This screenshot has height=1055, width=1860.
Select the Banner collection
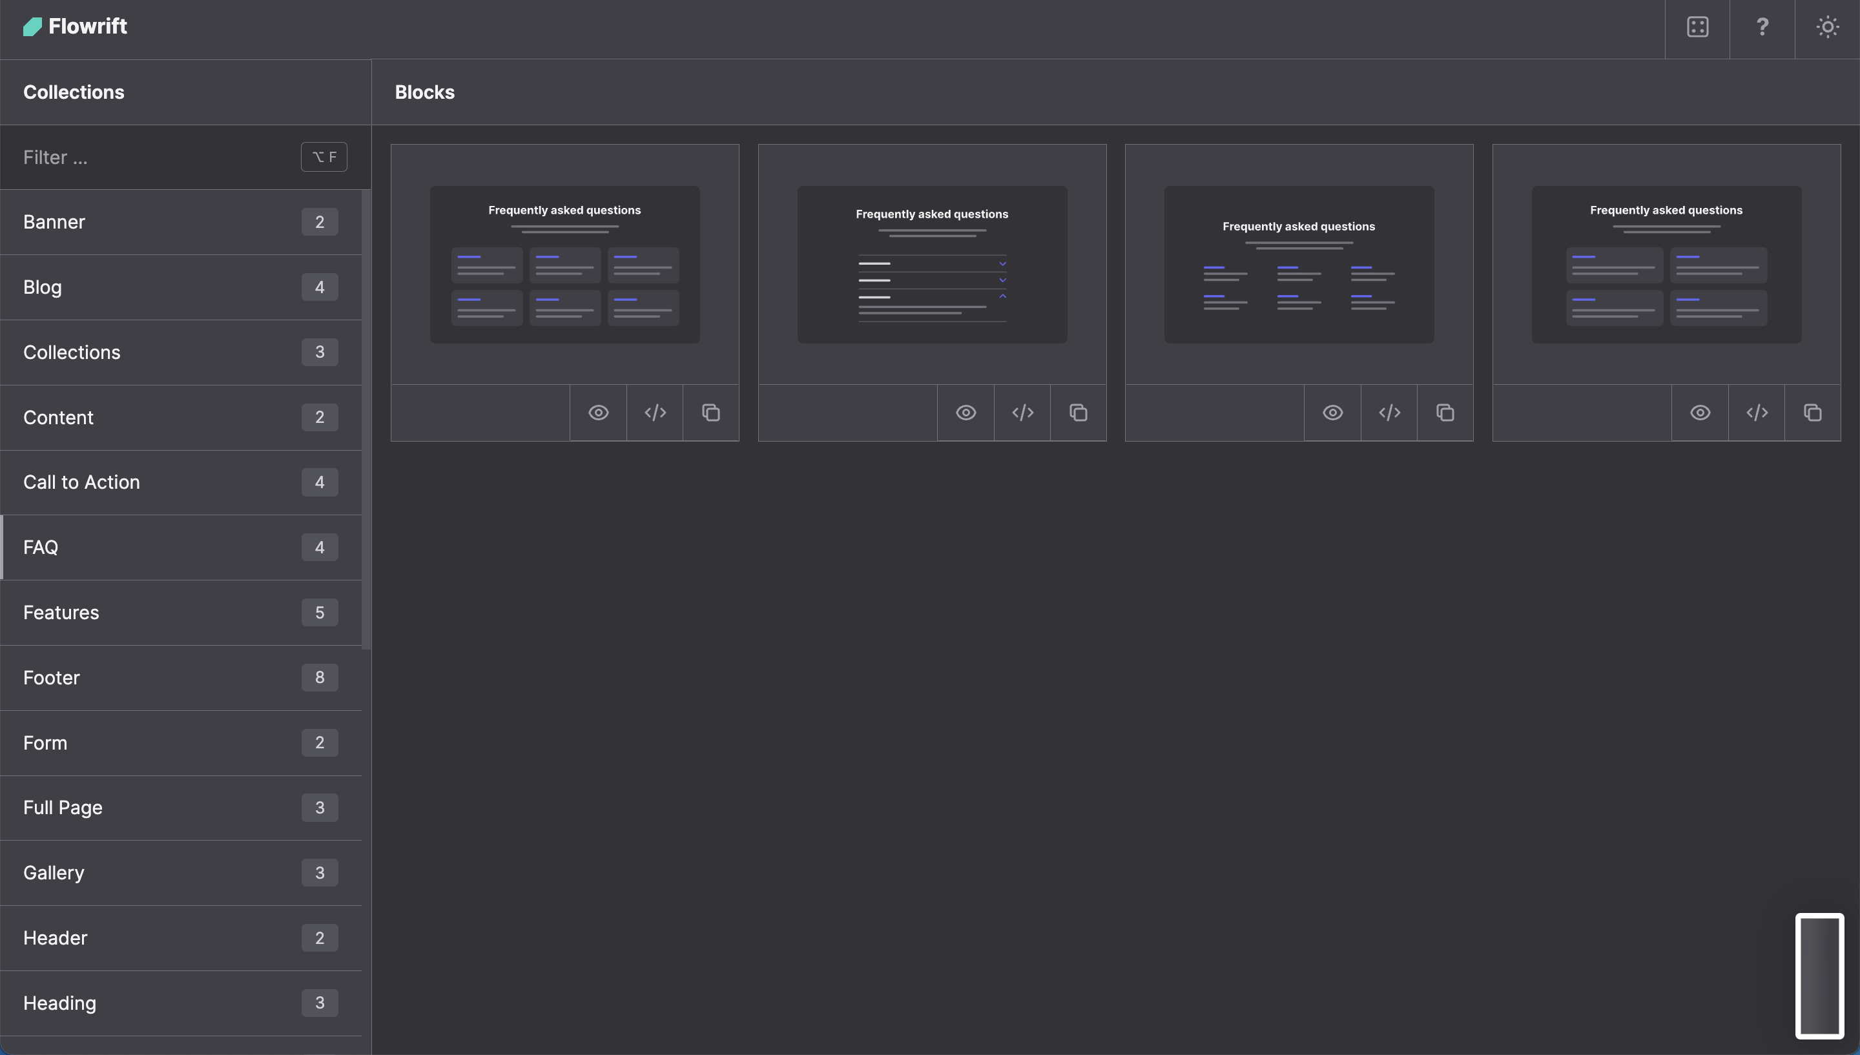coord(181,221)
